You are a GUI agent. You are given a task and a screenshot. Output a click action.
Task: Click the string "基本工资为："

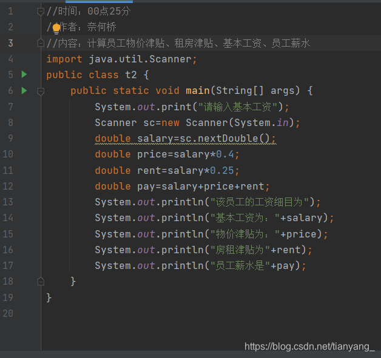coord(245,218)
